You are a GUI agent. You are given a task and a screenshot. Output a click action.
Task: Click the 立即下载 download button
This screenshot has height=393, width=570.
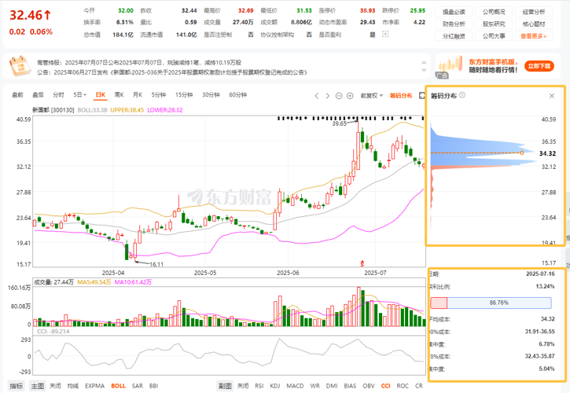click(539, 66)
